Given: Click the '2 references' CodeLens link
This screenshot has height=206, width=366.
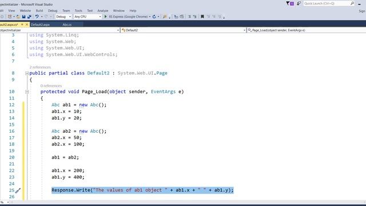Looking at the screenshot, I should pos(40,68).
